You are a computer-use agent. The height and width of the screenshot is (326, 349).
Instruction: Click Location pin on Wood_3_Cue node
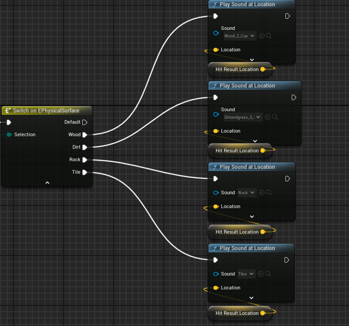coord(216,50)
